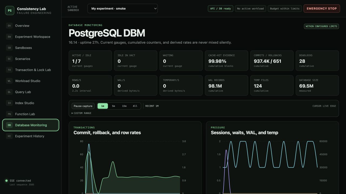The image size is (346, 194).
Task: Expand the Custom Range disclosure
Action: [x=81, y=113]
